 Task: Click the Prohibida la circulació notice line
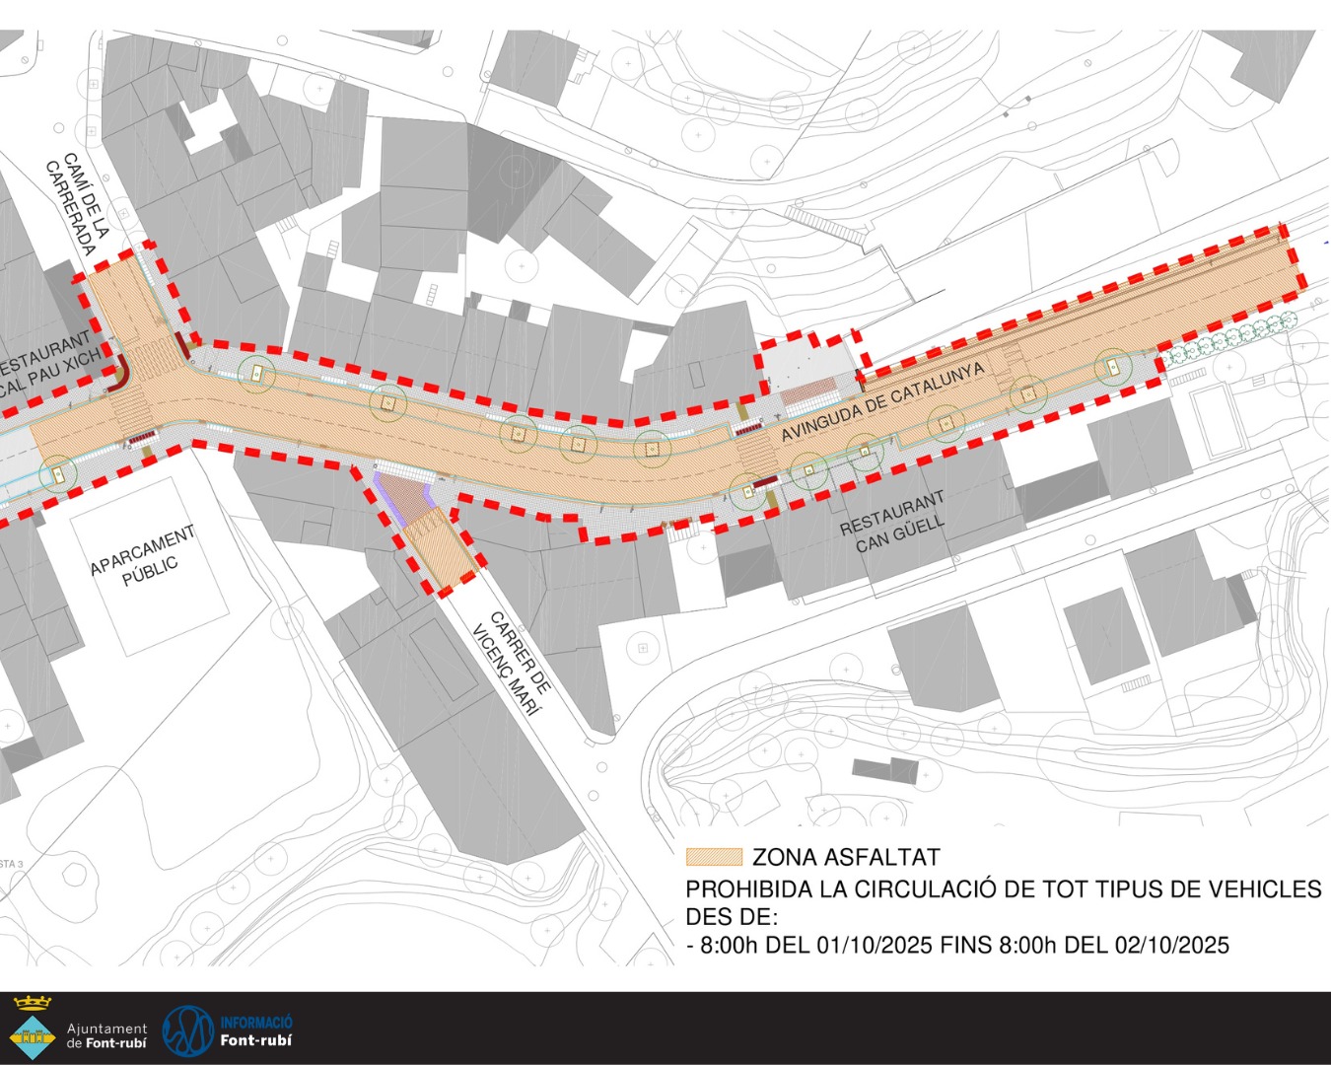coord(1003,888)
